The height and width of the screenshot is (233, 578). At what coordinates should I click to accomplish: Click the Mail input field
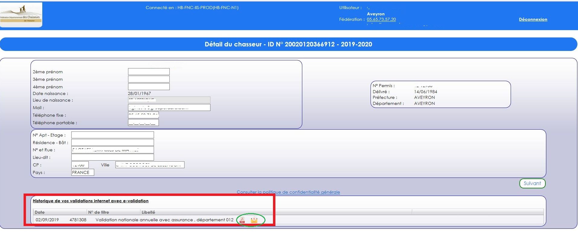tap(169, 108)
